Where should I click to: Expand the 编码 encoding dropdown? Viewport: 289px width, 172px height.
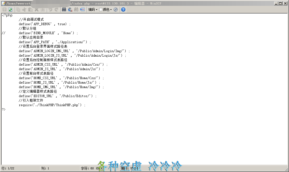[93, 10]
